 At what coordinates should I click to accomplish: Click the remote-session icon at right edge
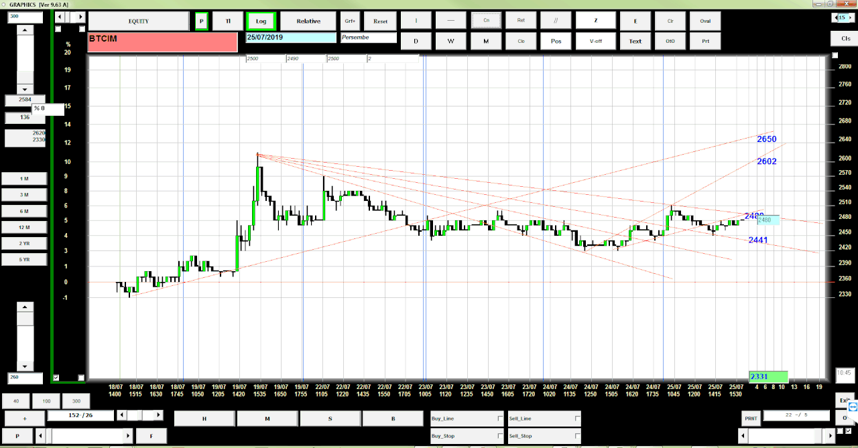point(853,406)
